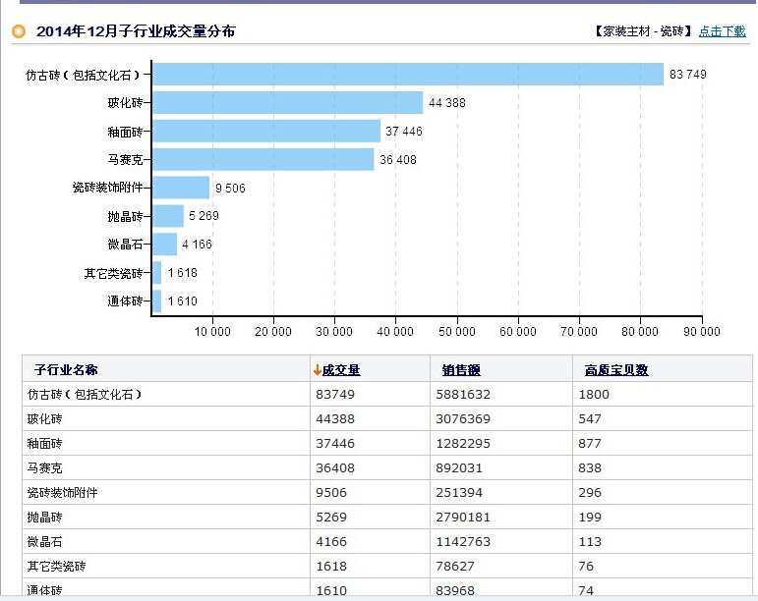Image resolution: width=758 pixels, height=601 pixels.
Task: Click the 马赛克 chart bar
Action: (262, 159)
